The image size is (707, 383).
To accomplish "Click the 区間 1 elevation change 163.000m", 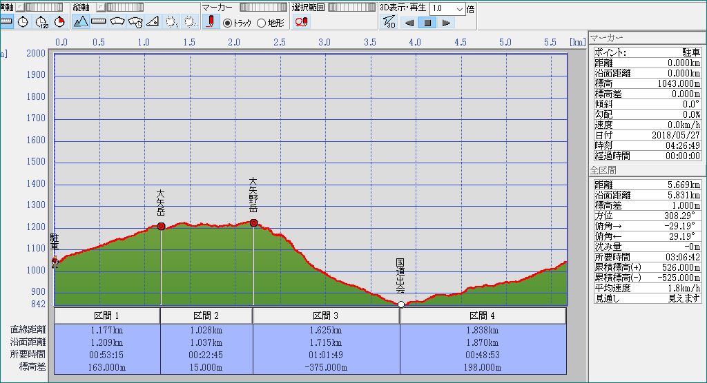I will [x=106, y=367].
